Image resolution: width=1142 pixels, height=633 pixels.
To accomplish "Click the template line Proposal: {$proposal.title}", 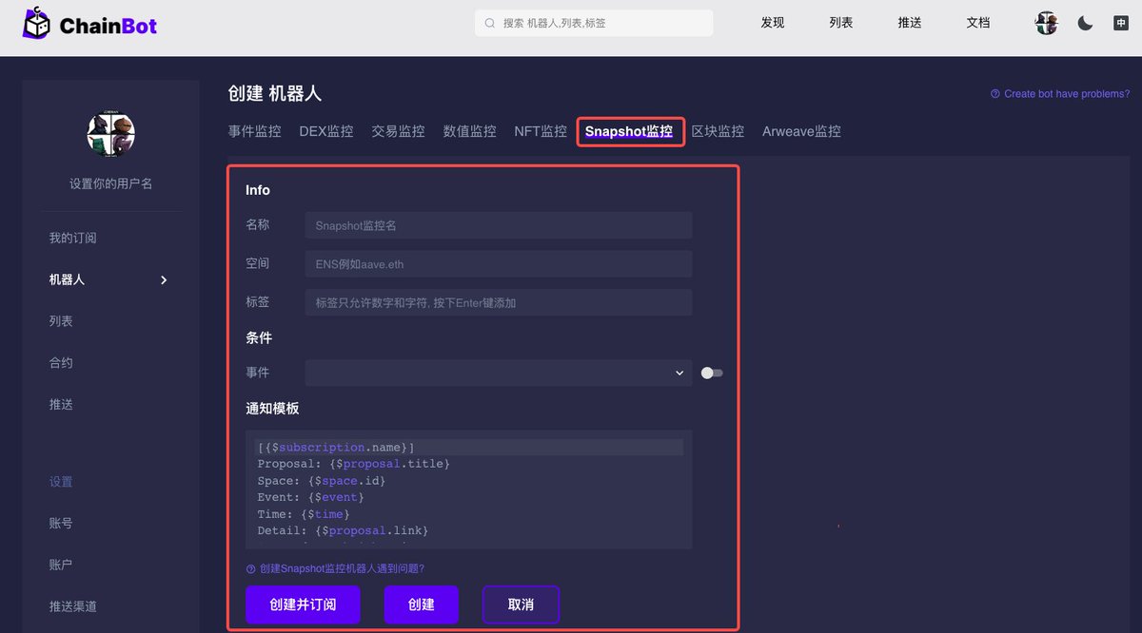I will pos(353,464).
